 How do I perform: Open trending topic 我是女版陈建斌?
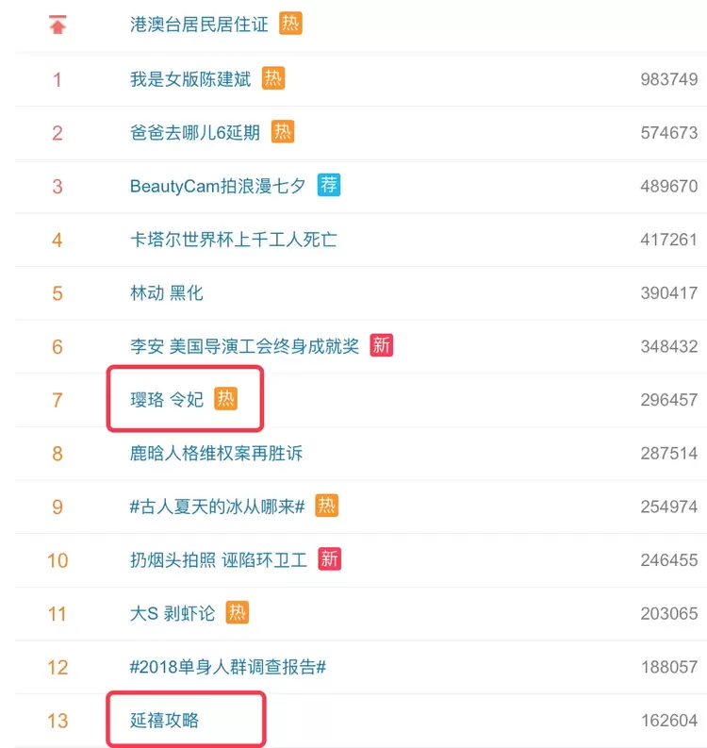(x=190, y=79)
